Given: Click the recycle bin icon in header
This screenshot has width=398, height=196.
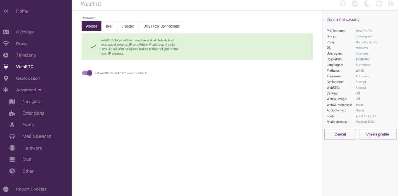Looking at the screenshot, I should [x=343, y=3].
